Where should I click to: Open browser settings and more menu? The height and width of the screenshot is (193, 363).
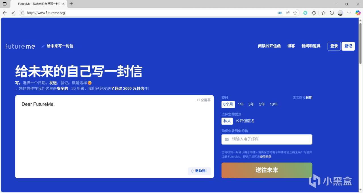coord(349,13)
